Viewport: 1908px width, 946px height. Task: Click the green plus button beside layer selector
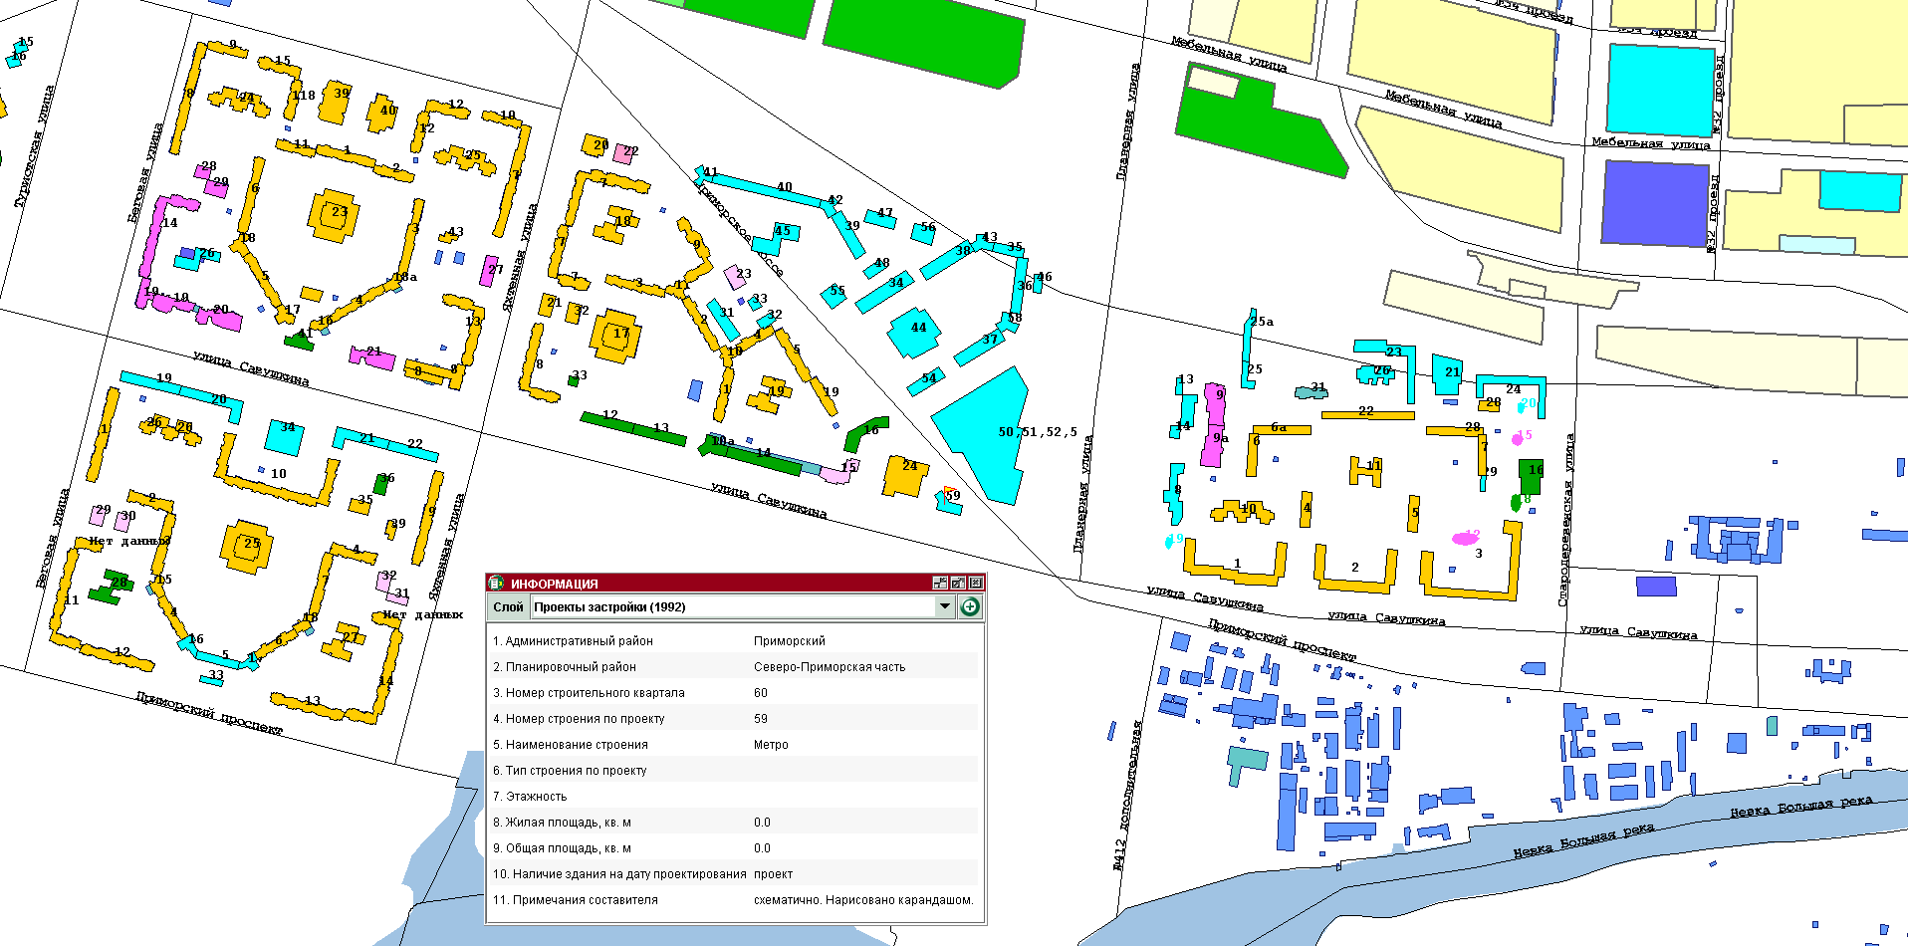970,606
